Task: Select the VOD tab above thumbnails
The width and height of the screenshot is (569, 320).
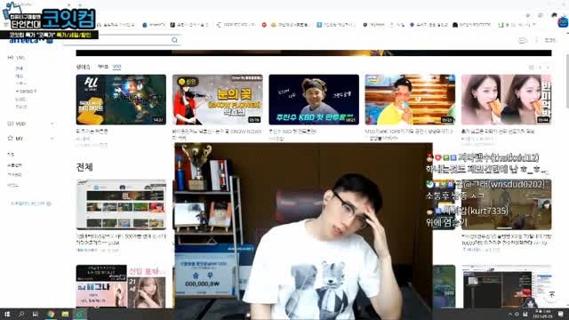Action: click(116, 67)
